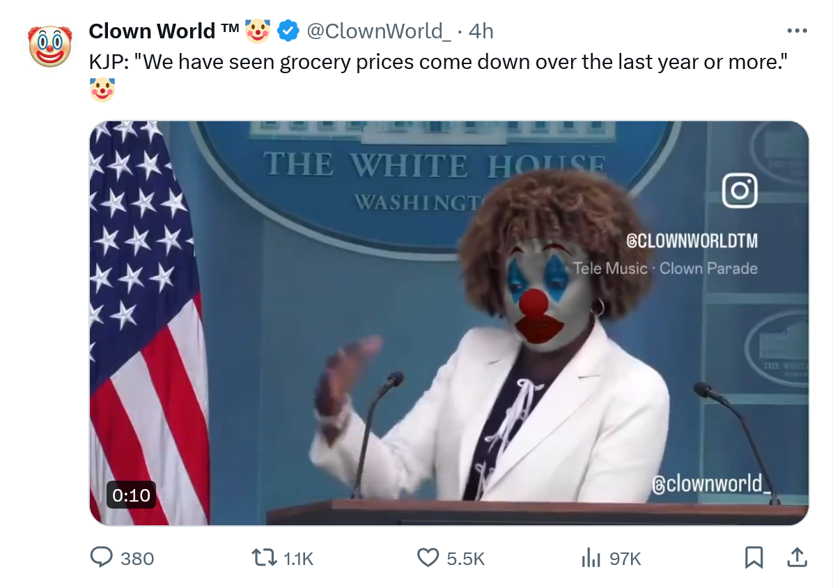
Task: View analytics bar chart icon
Action: (x=591, y=558)
